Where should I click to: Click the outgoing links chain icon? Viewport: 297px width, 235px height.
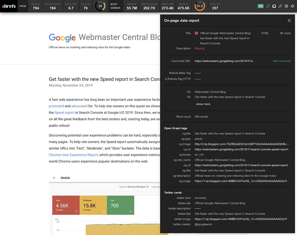point(280,6)
